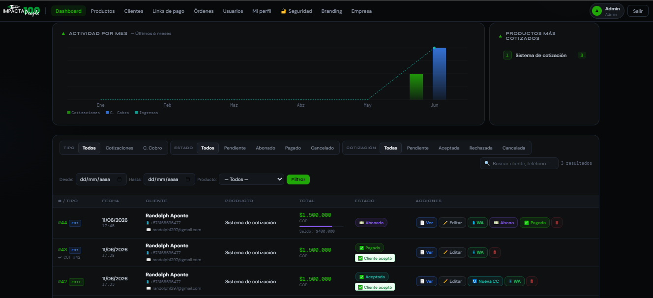The width and height of the screenshot is (653, 298).
Task: Open calendar icon in Desde field
Action: click(119, 179)
